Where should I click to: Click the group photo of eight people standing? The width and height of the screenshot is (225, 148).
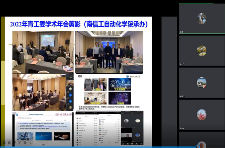click(x=109, y=52)
